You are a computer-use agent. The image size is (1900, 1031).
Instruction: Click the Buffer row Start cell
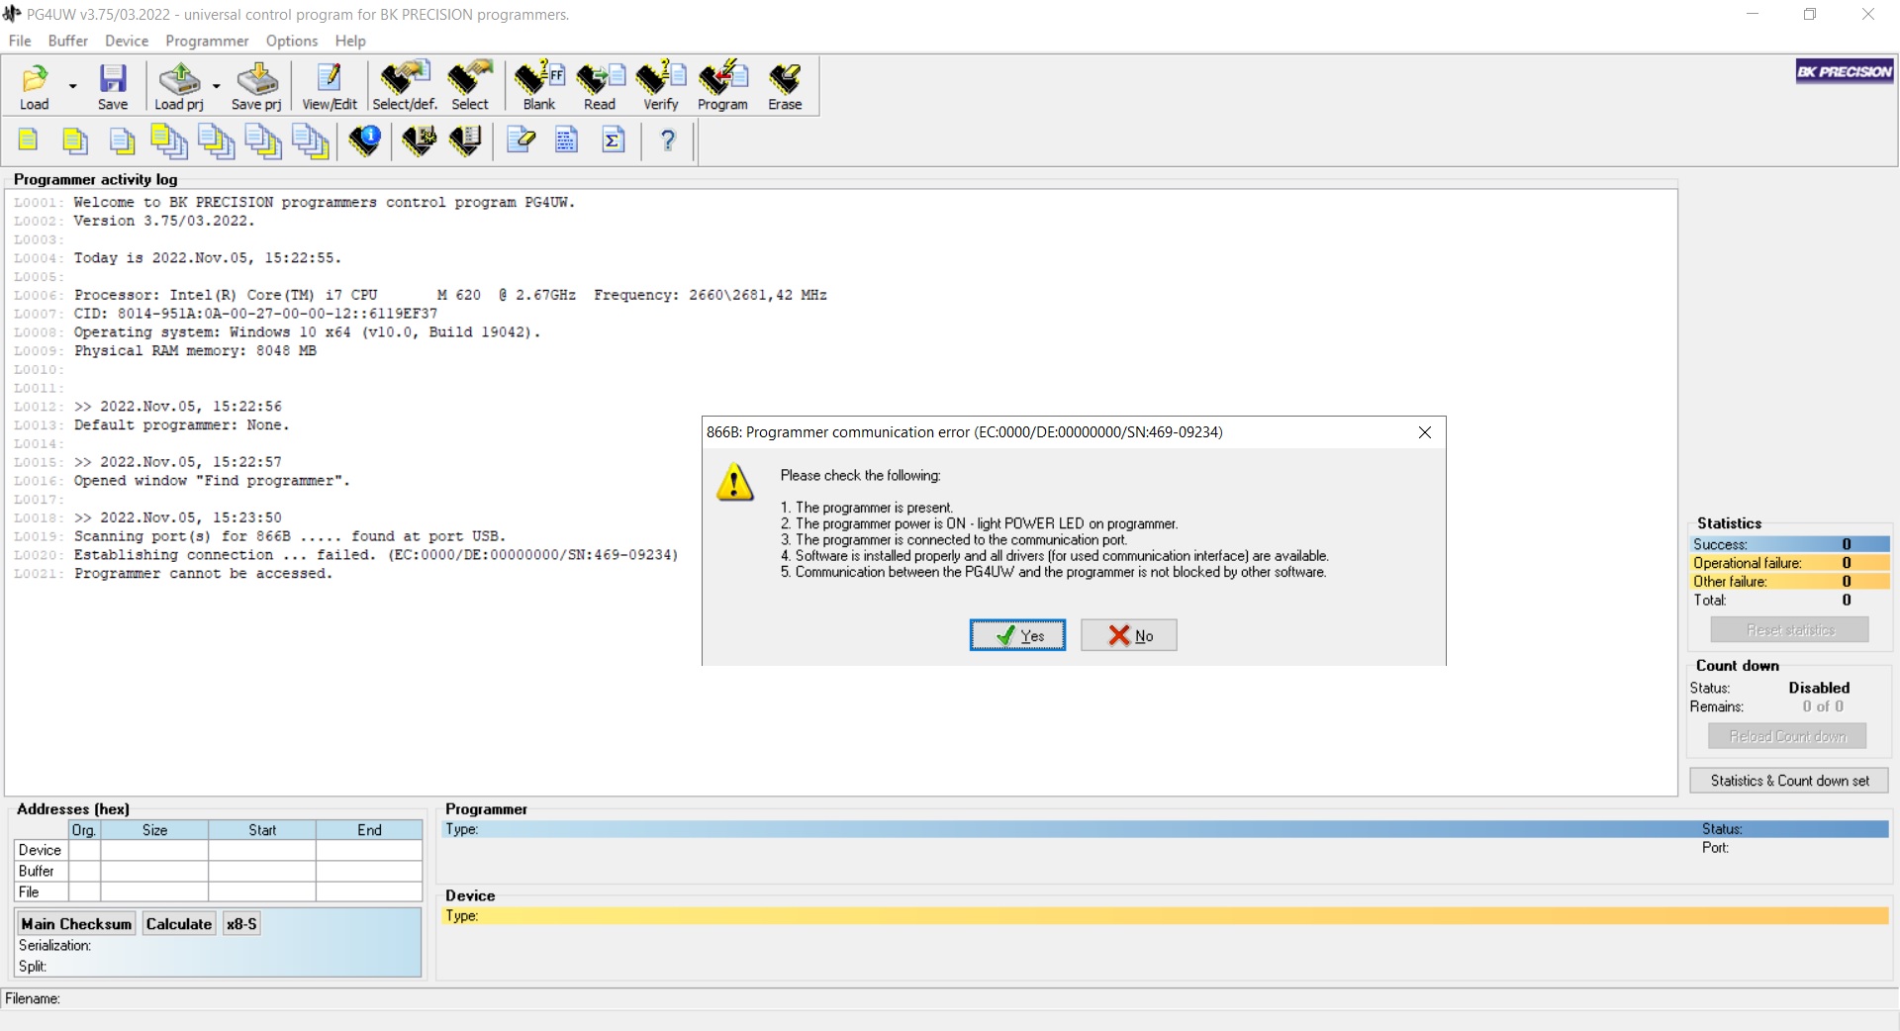point(262,871)
